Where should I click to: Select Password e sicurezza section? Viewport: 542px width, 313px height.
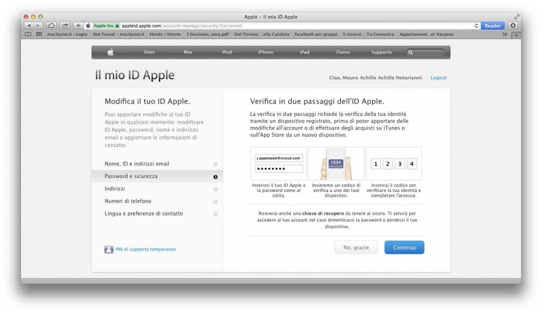pyautogui.click(x=157, y=176)
